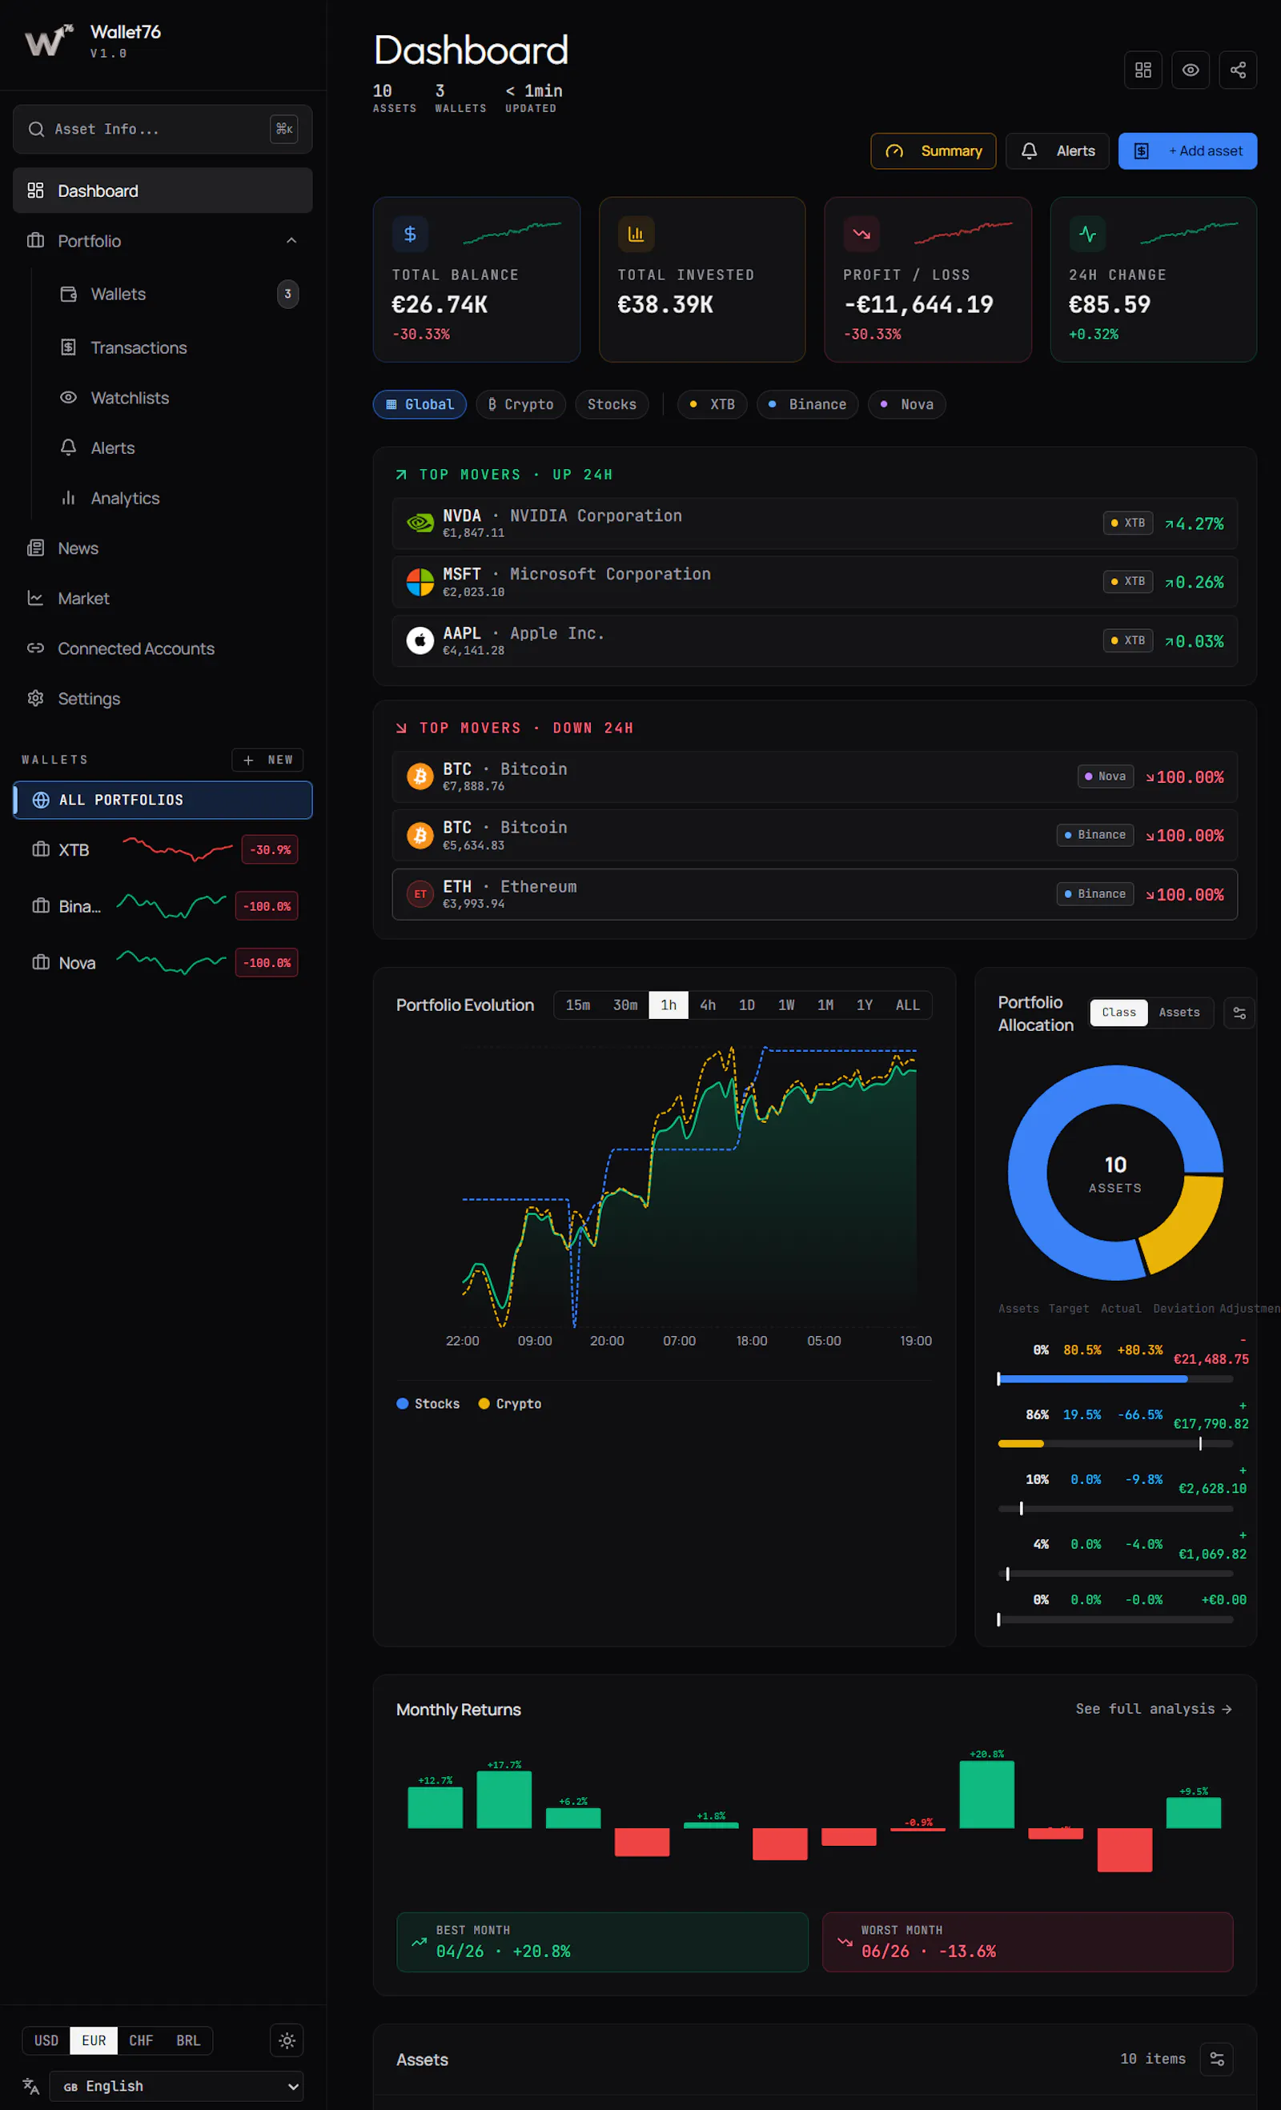The image size is (1281, 2110).
Task: Open sidebar Alerts under Portfolio
Action: [180, 448]
